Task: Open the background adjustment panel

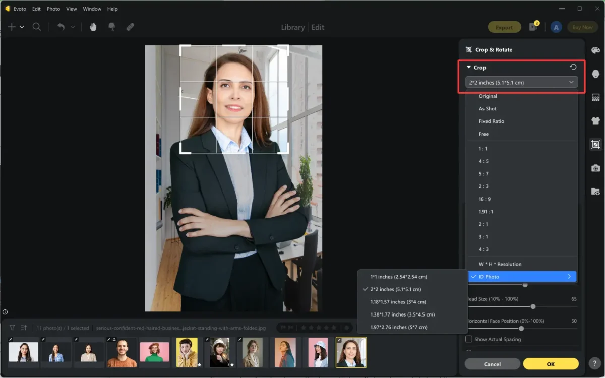Action: (596, 97)
